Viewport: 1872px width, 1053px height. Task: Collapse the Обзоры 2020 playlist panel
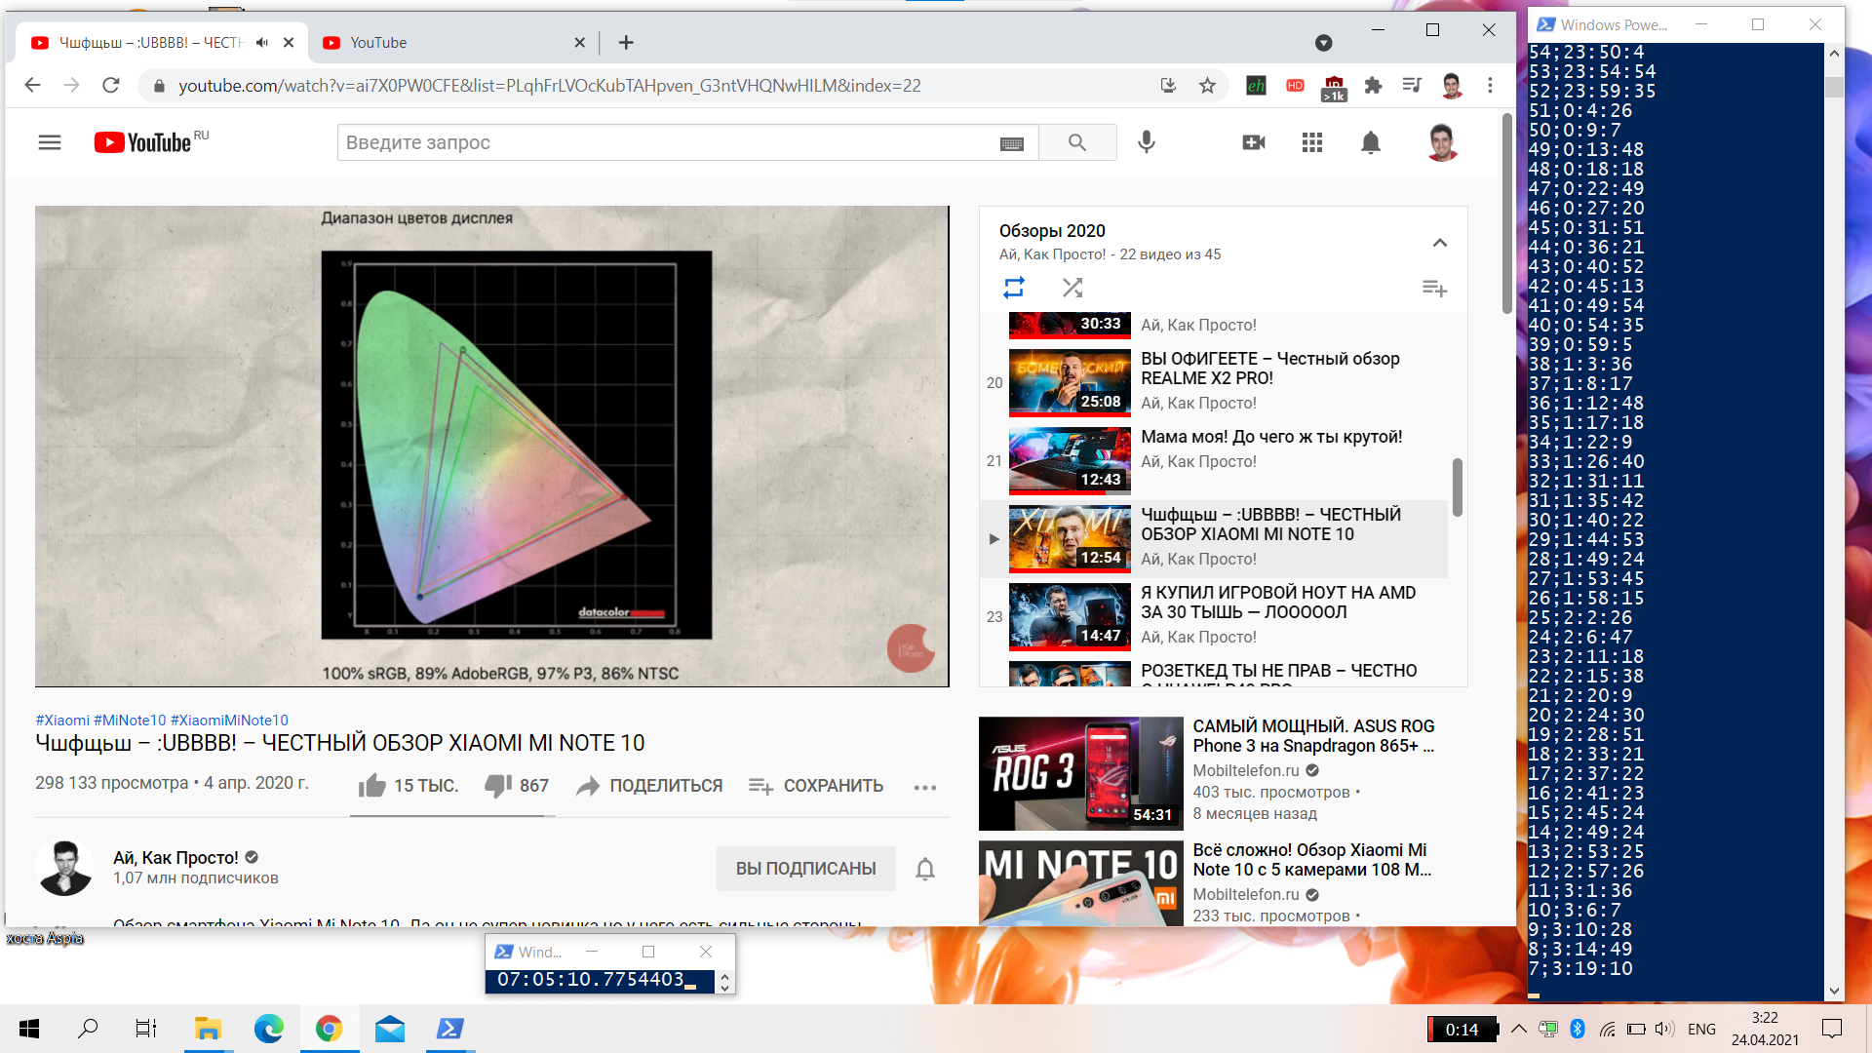coord(1440,243)
